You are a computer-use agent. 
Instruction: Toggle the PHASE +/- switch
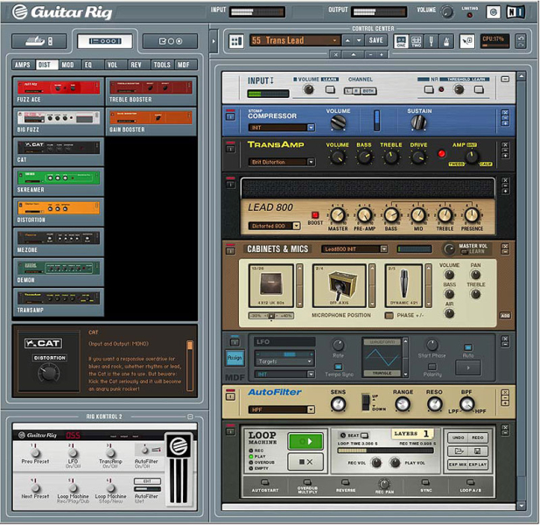pos(389,315)
